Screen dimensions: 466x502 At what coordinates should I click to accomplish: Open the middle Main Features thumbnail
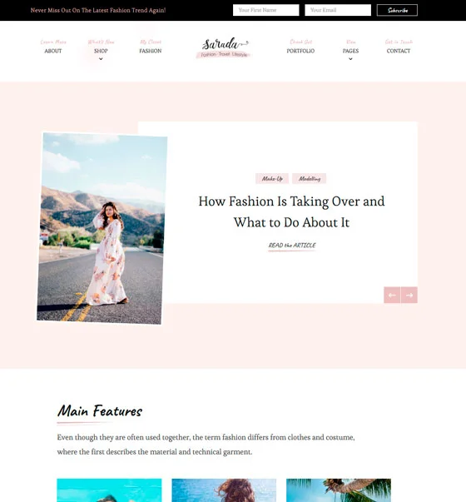coord(224,490)
